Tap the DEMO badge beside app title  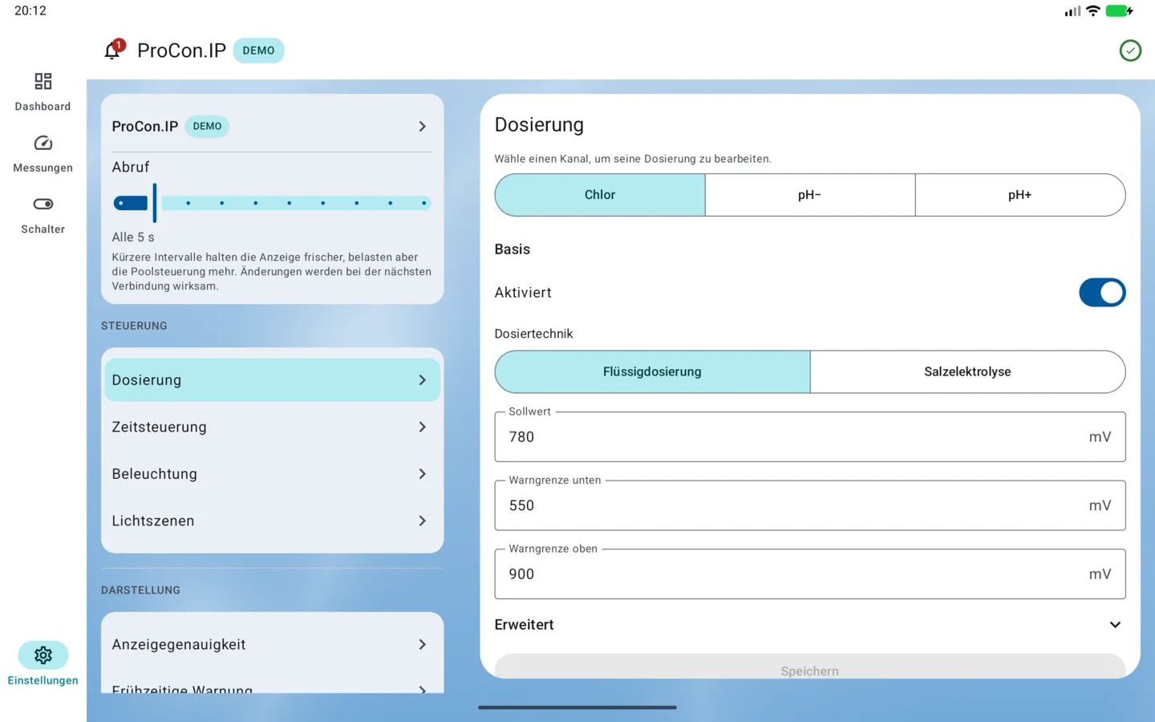point(258,51)
